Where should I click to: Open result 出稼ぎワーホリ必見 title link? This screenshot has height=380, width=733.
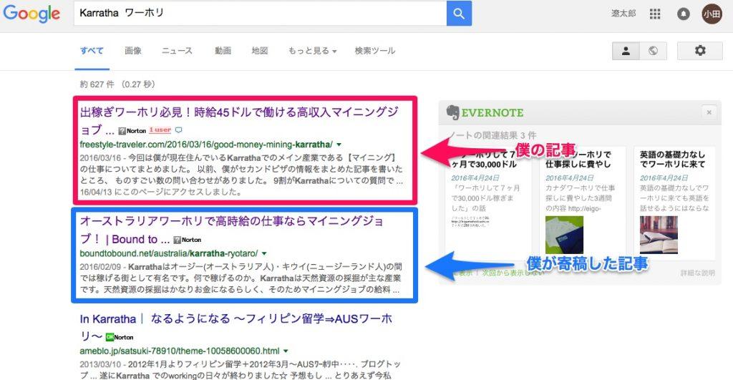pyautogui.click(x=238, y=120)
